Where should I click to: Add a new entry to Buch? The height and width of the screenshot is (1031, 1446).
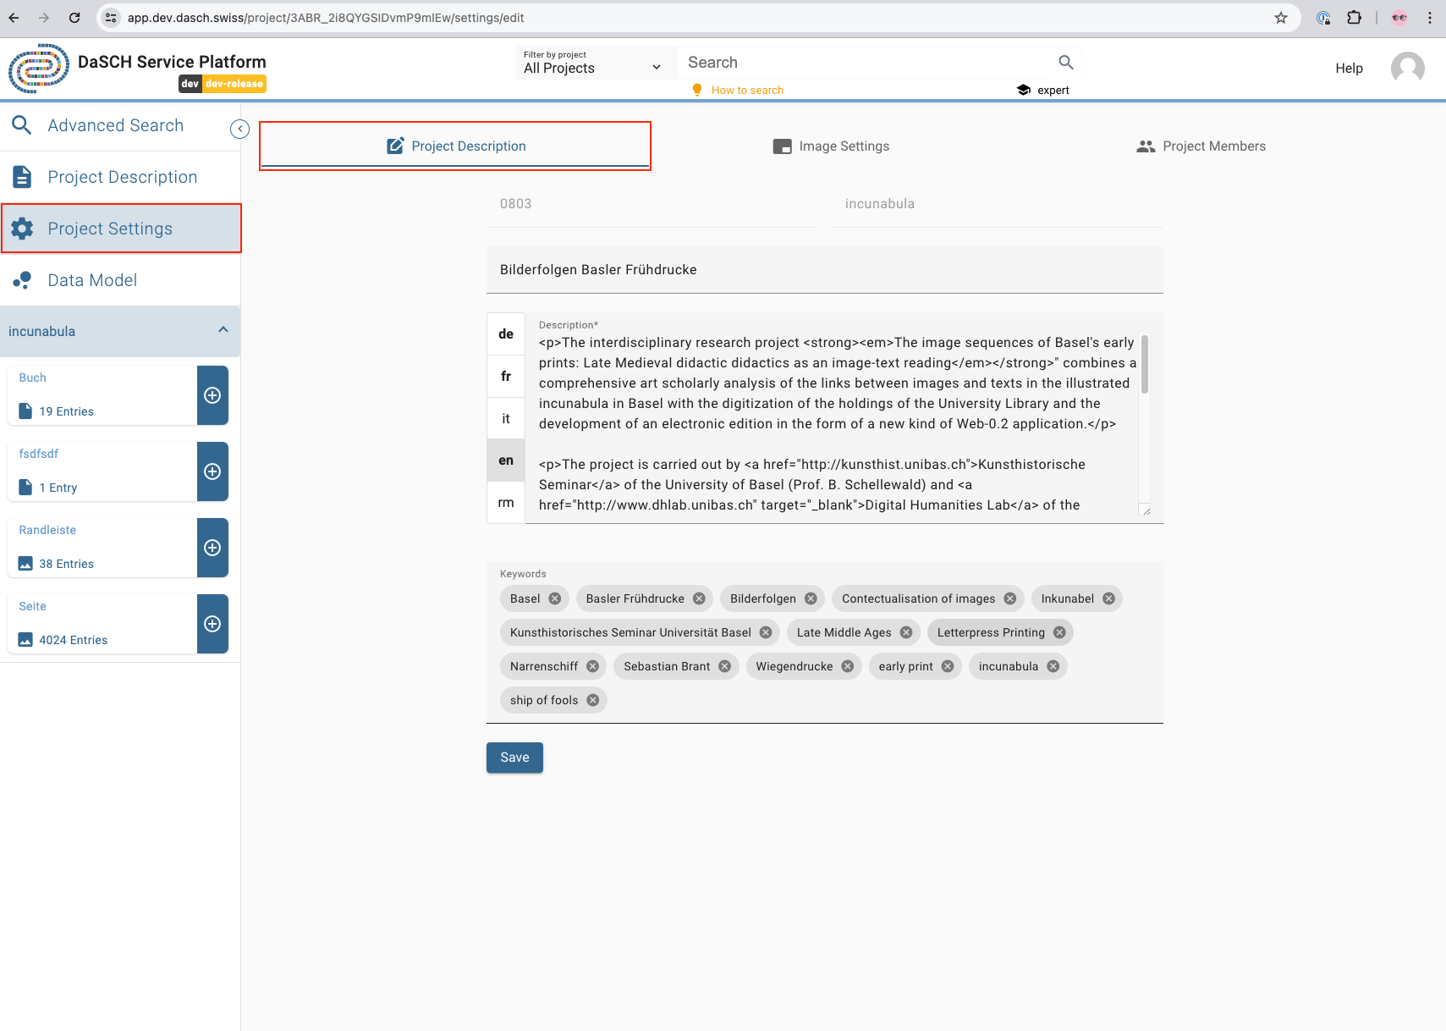click(x=212, y=394)
